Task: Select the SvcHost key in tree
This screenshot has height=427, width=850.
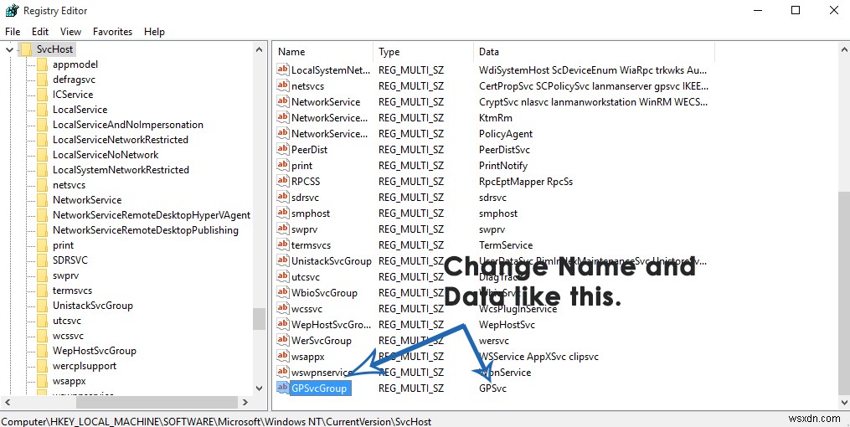Action: (x=54, y=49)
